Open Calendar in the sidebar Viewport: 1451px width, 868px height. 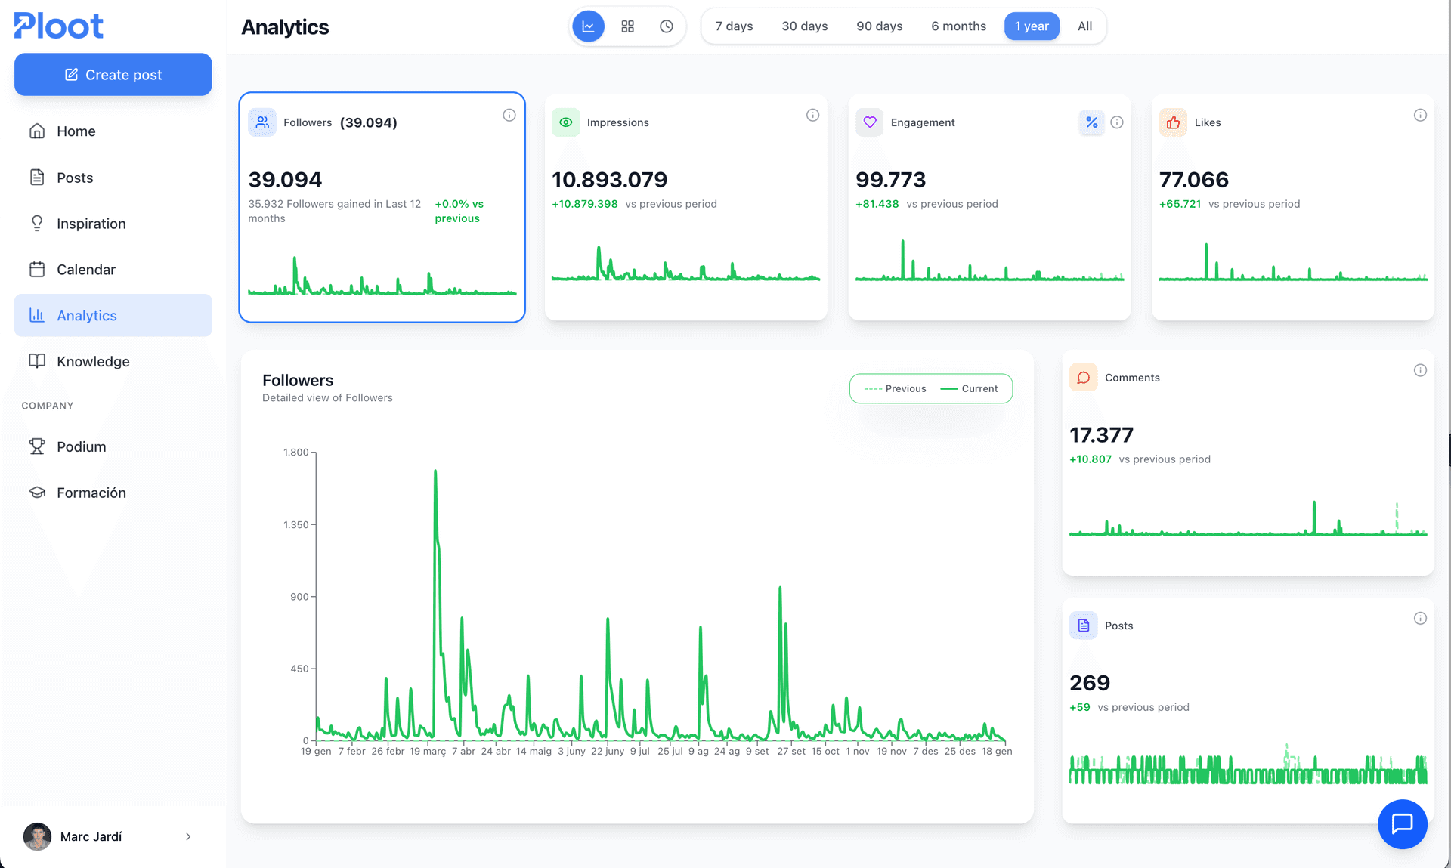coord(85,270)
